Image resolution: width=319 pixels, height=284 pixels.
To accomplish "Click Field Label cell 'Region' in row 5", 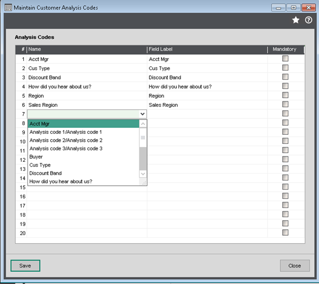I will coord(207,96).
